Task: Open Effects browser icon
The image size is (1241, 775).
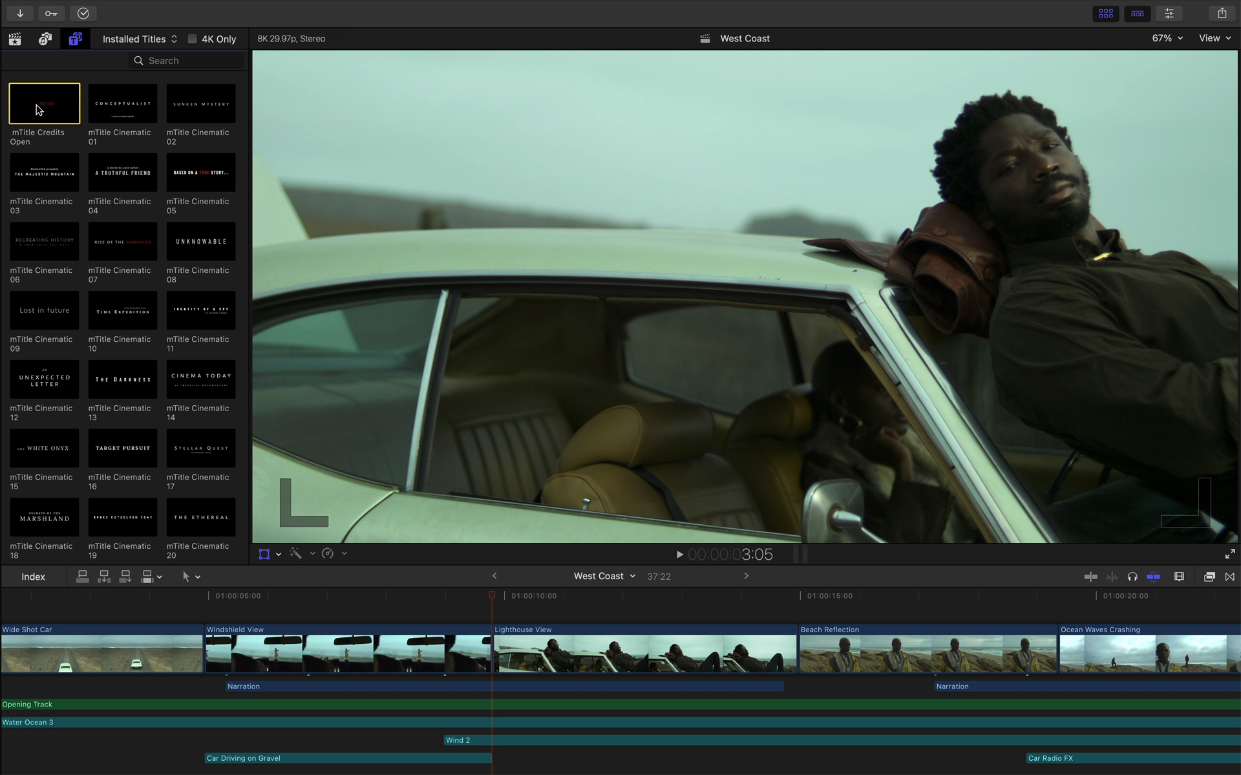Action: pos(1209,577)
